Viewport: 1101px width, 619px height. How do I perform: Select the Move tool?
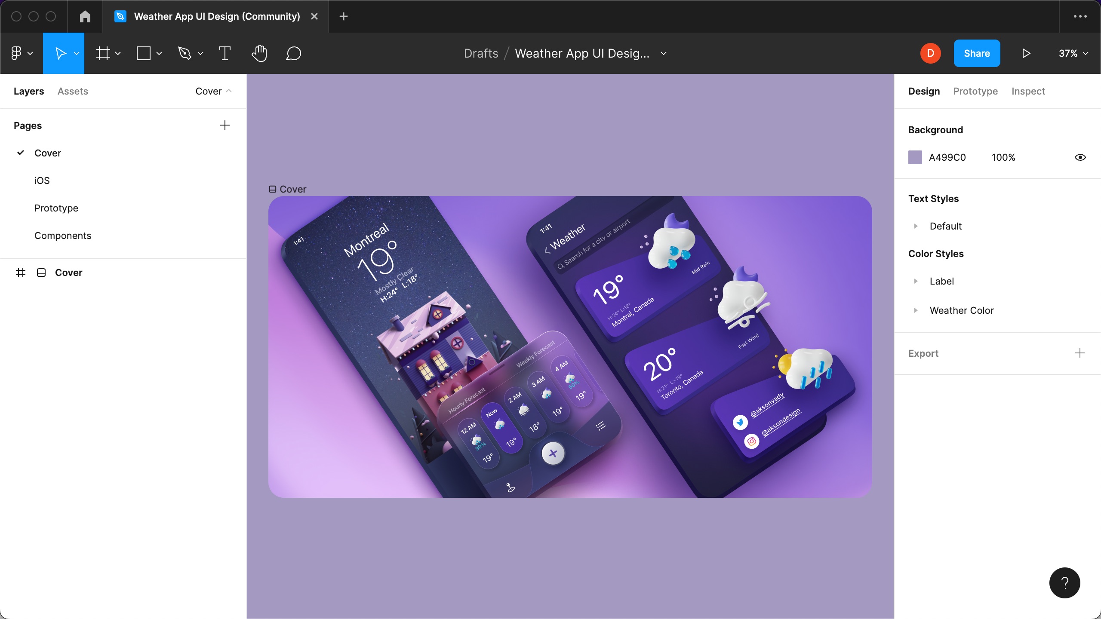pyautogui.click(x=61, y=53)
